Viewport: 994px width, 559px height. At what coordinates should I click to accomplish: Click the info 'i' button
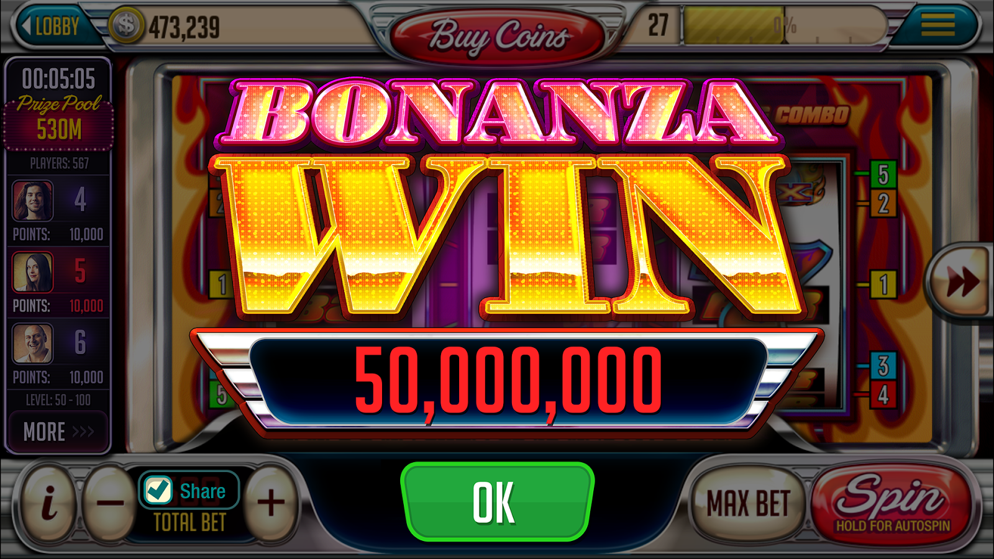tap(48, 502)
